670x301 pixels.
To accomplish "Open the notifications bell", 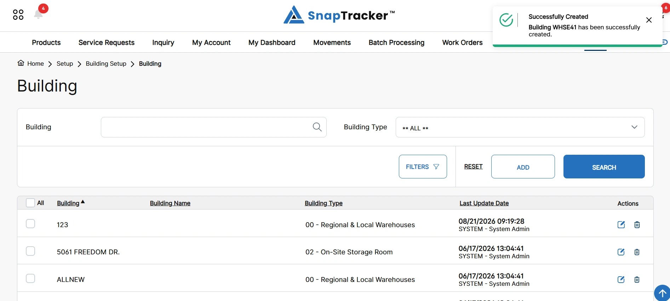I will (38, 14).
